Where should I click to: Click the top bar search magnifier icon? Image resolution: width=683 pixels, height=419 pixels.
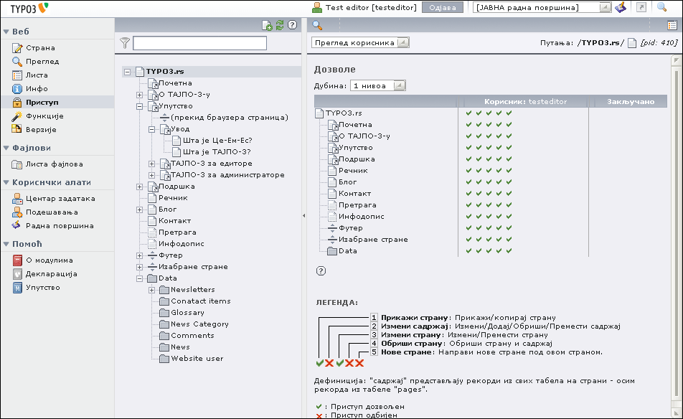point(661,7)
